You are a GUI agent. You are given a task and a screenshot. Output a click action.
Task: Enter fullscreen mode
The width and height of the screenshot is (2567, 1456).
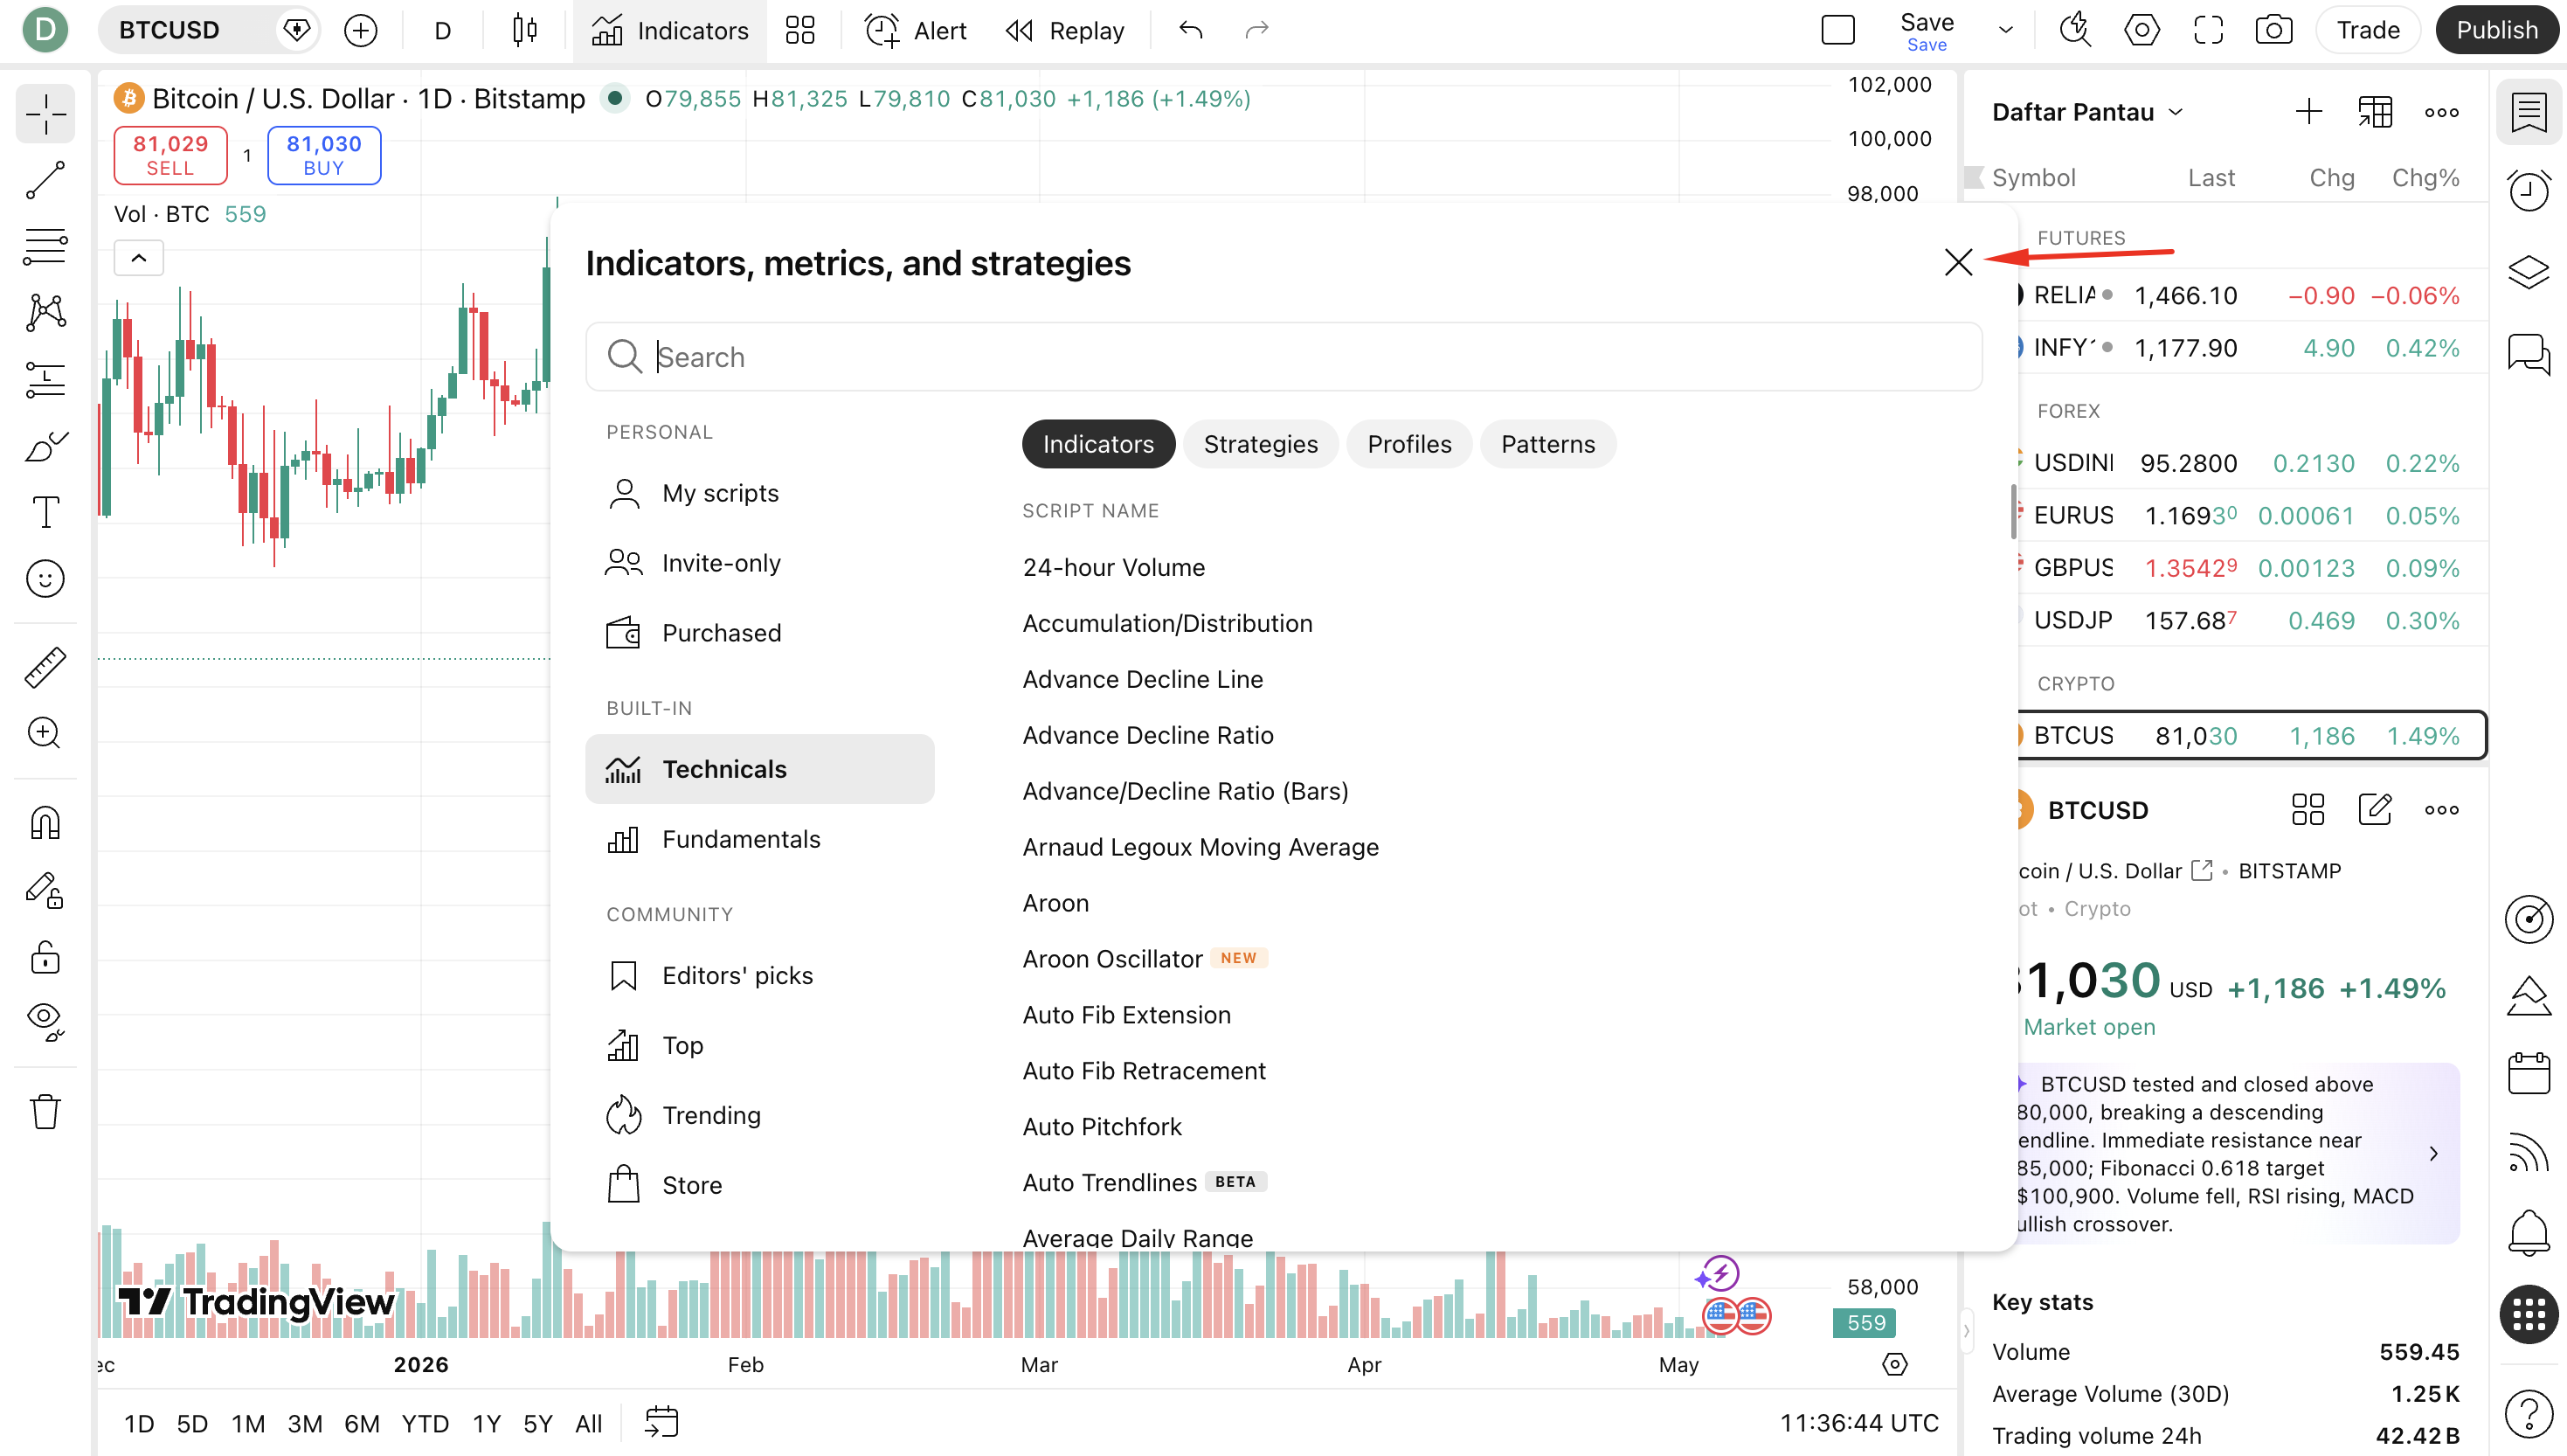point(2208,30)
